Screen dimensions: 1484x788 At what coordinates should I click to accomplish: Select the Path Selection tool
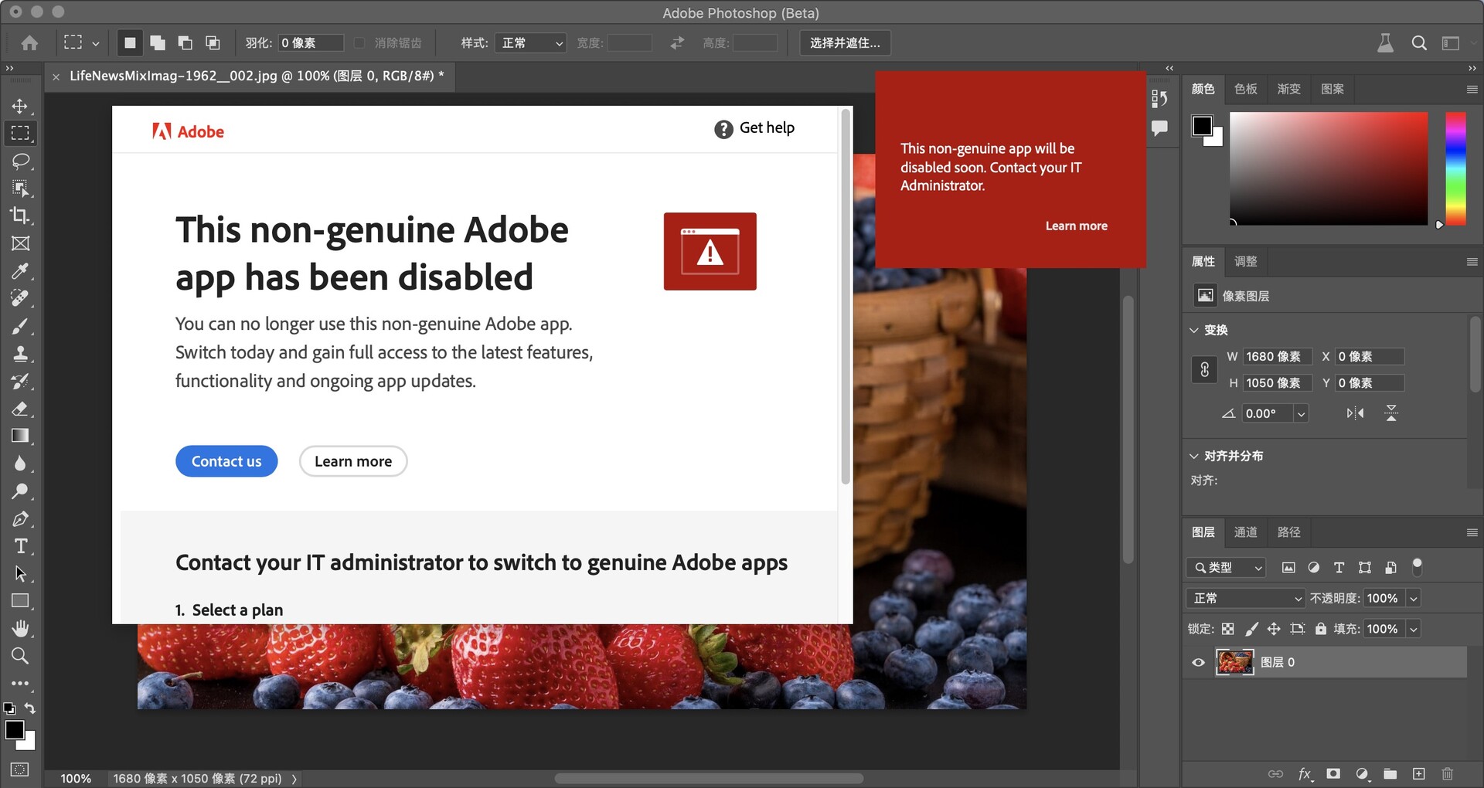pos(20,573)
